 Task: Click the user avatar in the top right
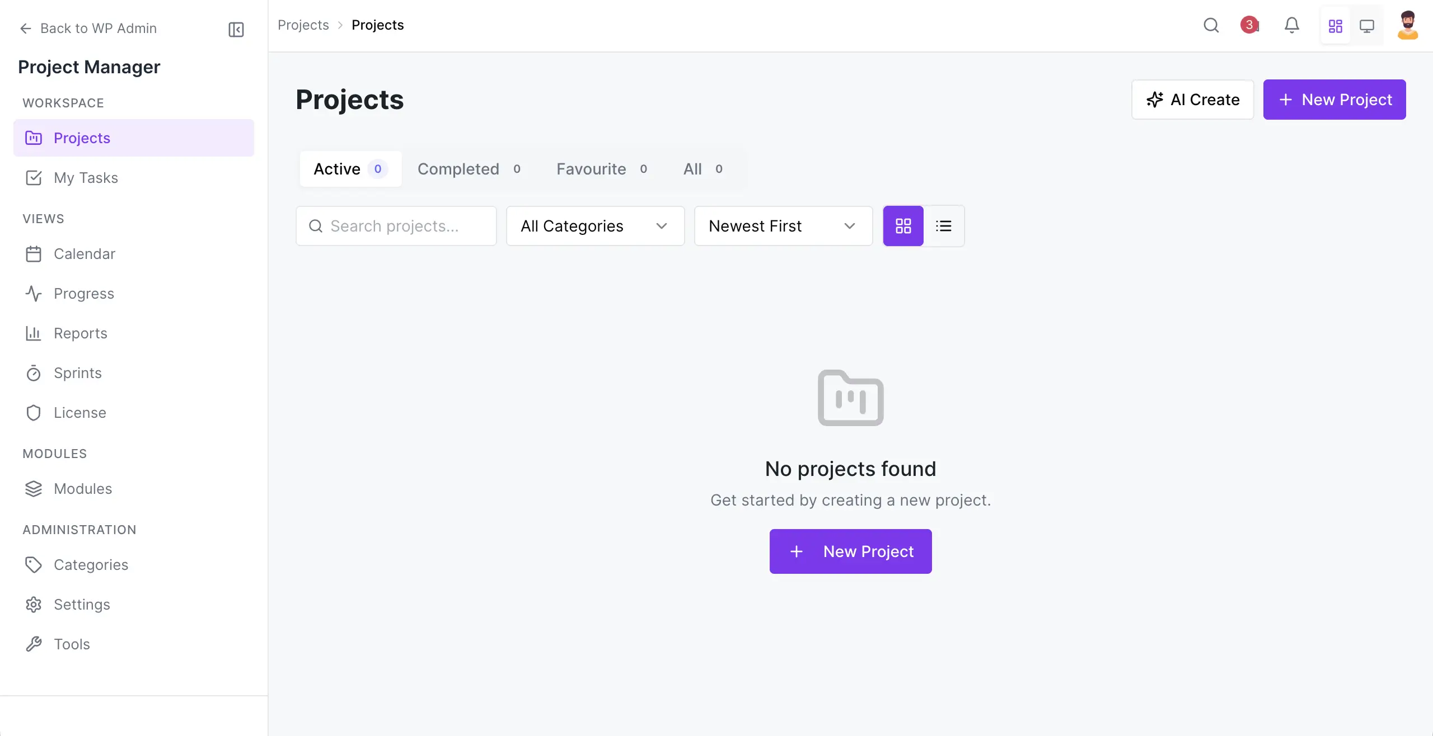[1408, 25]
